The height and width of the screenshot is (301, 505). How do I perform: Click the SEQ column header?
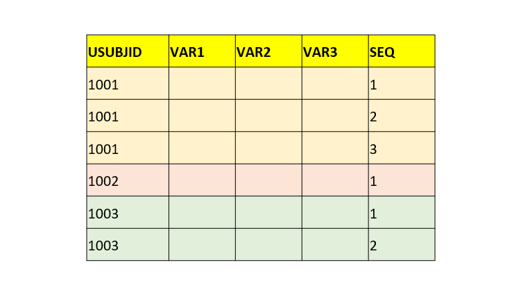tap(402, 51)
